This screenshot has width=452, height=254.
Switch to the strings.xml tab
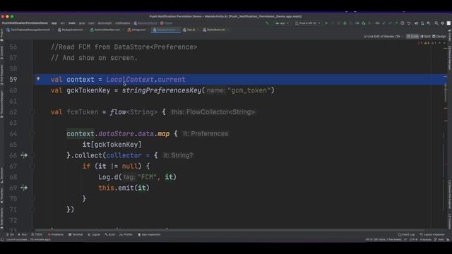pos(137,30)
